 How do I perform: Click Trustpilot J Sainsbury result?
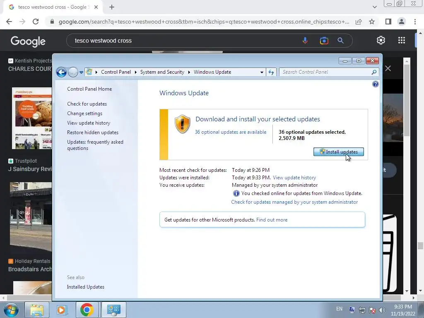coord(30,165)
